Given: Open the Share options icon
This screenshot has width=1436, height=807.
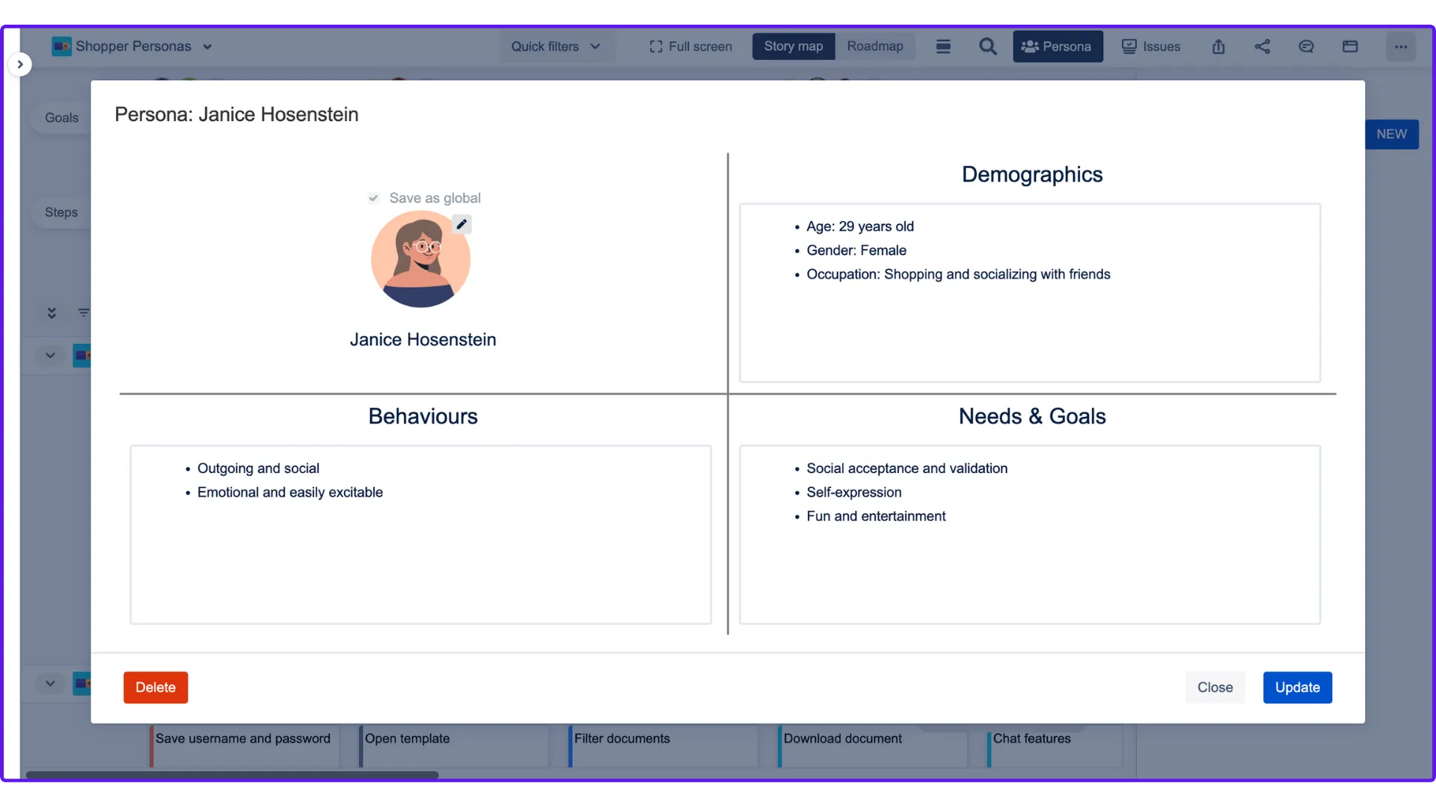Looking at the screenshot, I should 1262,46.
